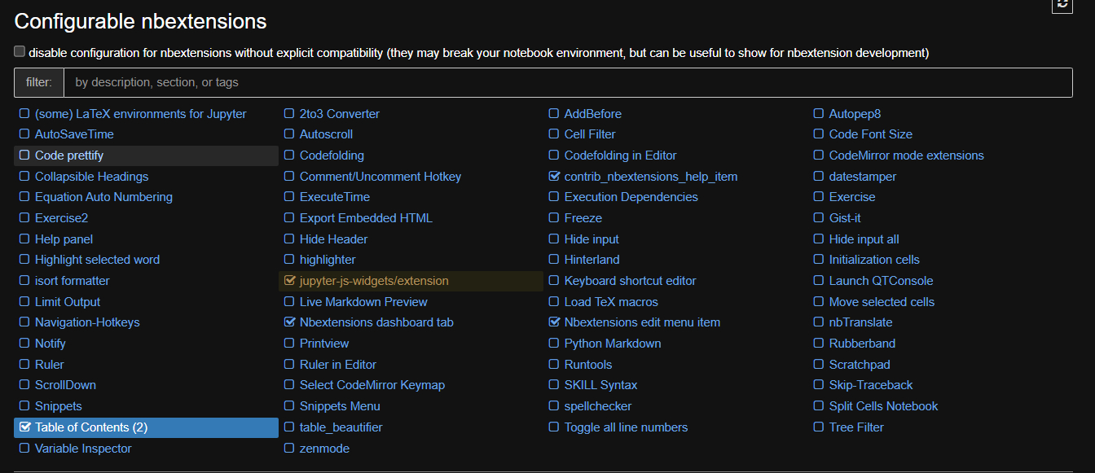The image size is (1095, 473).
Task: Uncheck the Table of Contents (2) checkbox
Action: 24,427
